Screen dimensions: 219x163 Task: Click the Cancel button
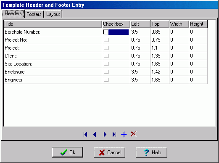coord(109,152)
